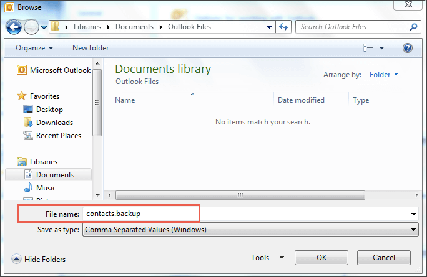Click the Documents library icon
The height and width of the screenshot is (277, 427).
pos(28,174)
